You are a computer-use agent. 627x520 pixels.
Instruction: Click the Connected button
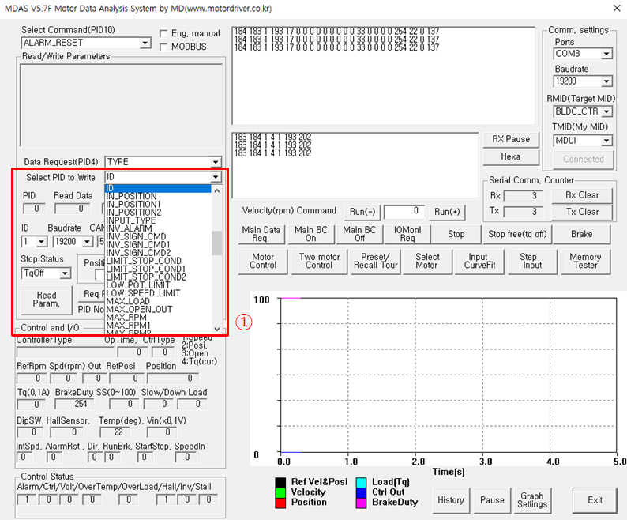click(x=584, y=160)
